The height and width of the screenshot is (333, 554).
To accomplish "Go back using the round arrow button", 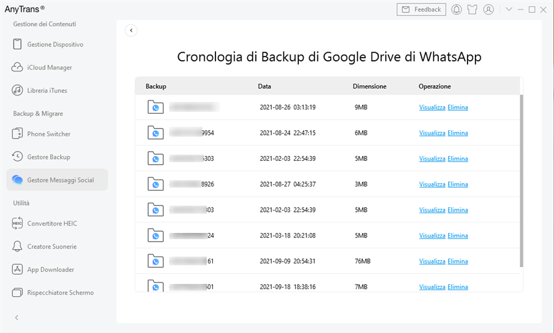I will pos(131,30).
